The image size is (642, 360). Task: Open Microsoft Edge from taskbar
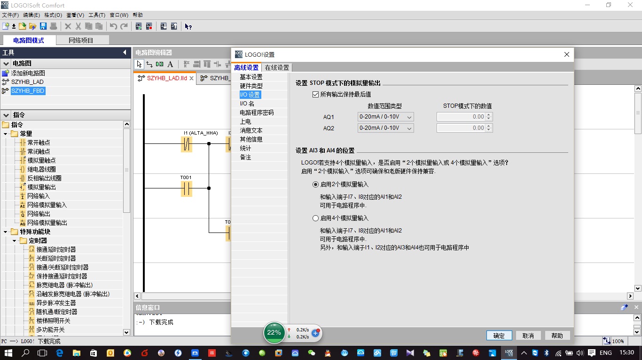click(x=60, y=352)
